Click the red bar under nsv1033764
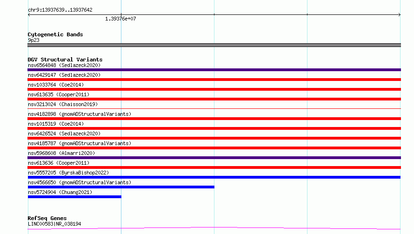This screenshot has width=414, height=234. (214, 89)
